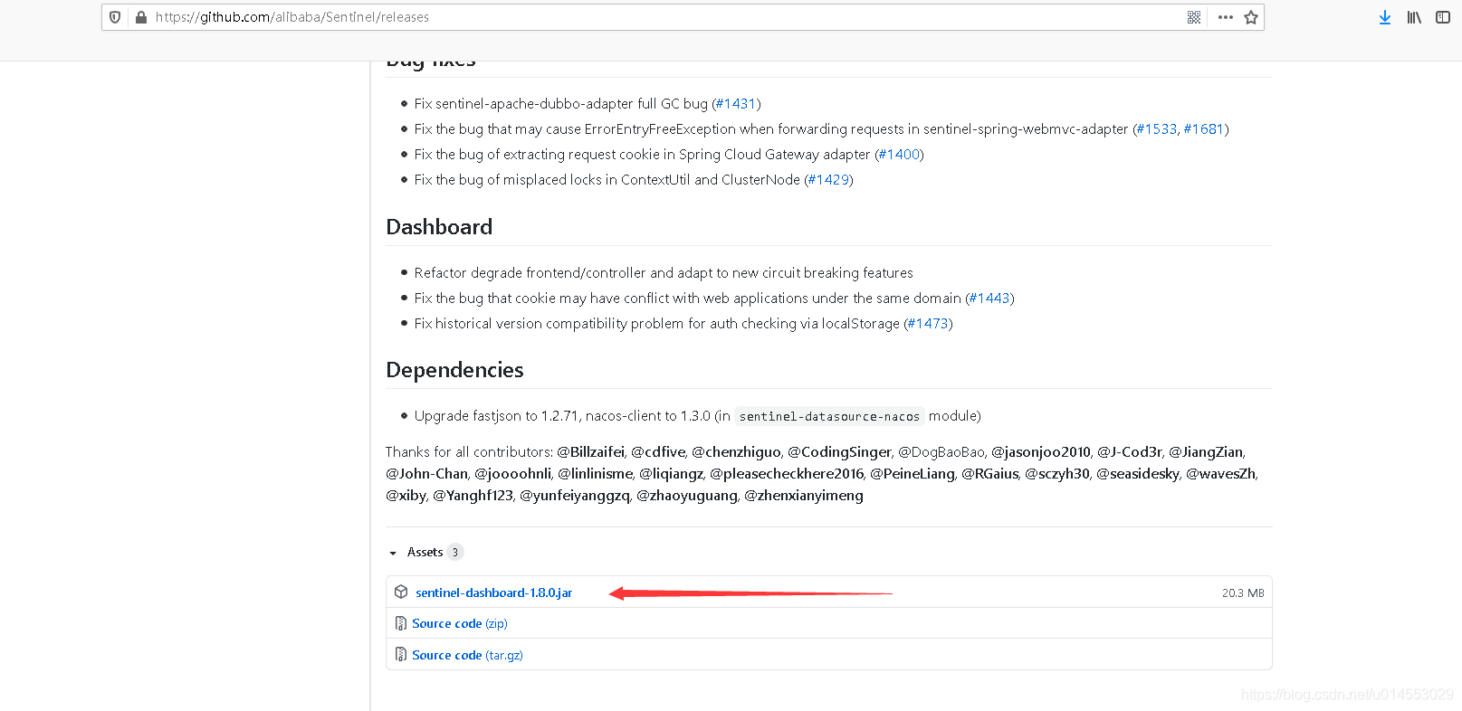Screen dimensions: 1462x711
Task: Click the Dashboard section heading
Action: point(439,227)
